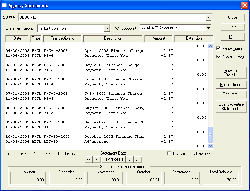Screen dimensions: 250x191
Task: Click the Agency Statements title bar window icon
Action: pos(4,5)
